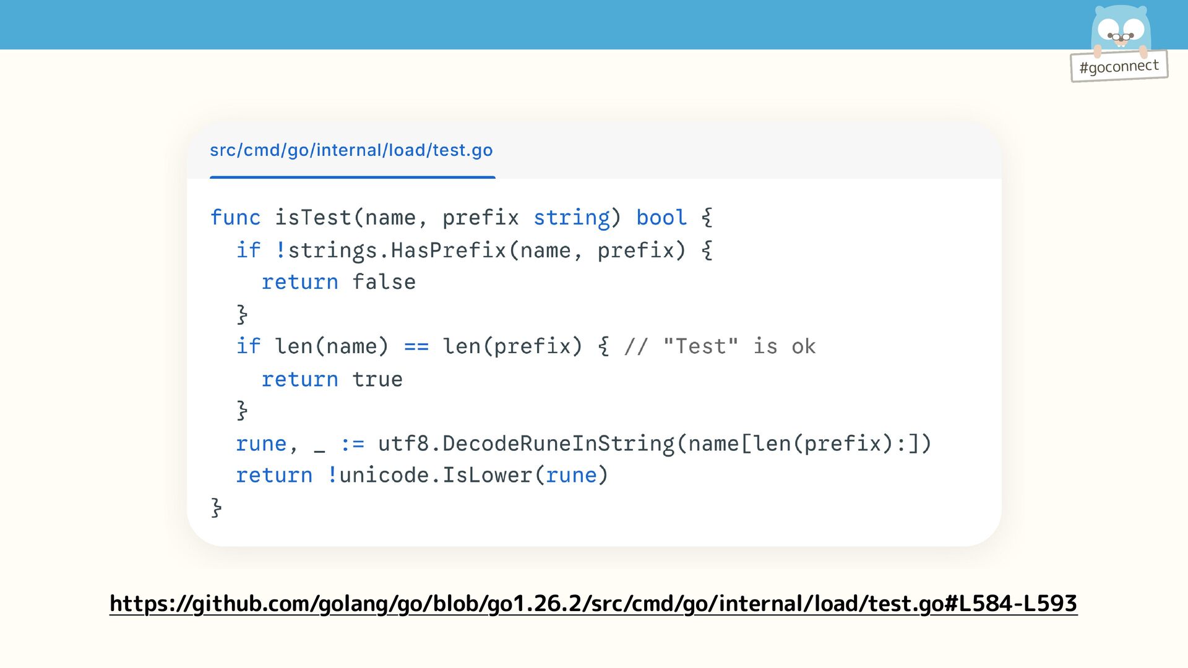Click the isTest function name
Screen dimensions: 1188x668
[312, 218]
